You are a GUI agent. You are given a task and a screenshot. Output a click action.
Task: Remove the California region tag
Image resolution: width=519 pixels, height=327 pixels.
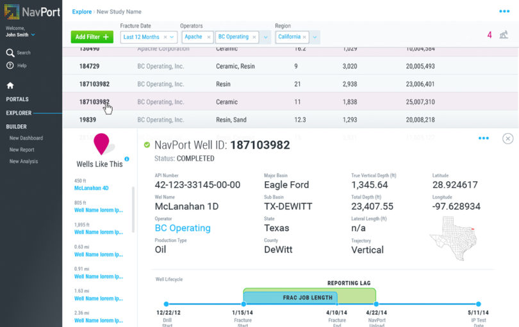(304, 37)
